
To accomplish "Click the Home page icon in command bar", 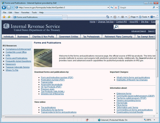I will click(x=108, y=17).
